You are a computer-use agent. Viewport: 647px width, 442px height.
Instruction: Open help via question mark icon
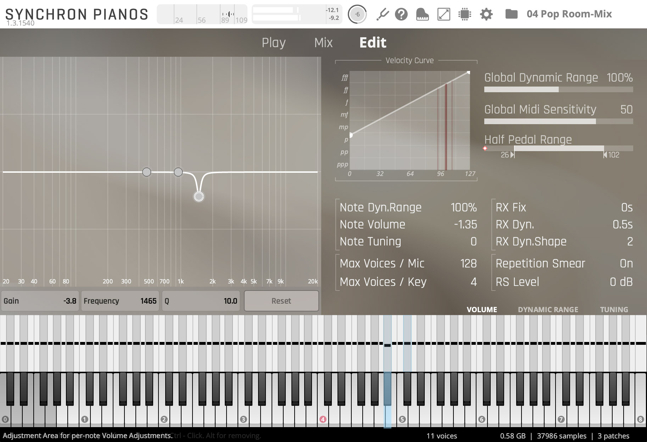(401, 14)
